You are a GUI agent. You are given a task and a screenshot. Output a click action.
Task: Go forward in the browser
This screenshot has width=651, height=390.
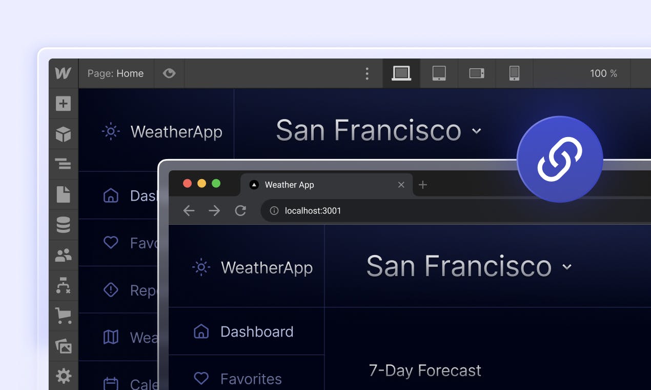[x=214, y=210]
